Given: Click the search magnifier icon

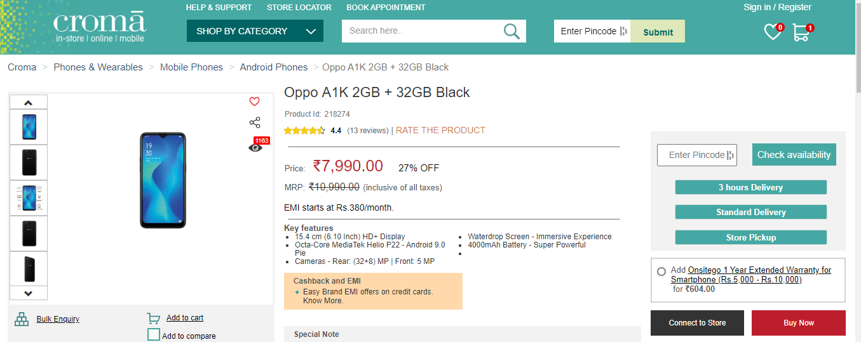Looking at the screenshot, I should coord(512,31).
